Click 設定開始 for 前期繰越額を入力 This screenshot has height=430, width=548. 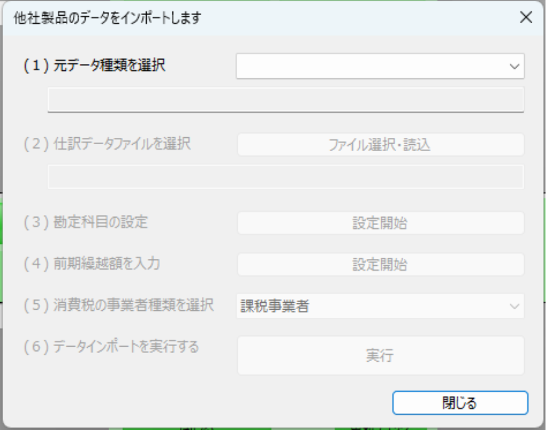381,265
